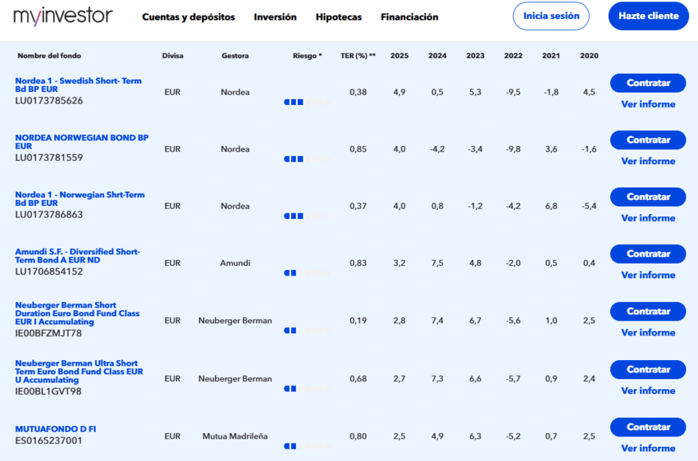Open the Hipotecas menu
The image size is (698, 461).
[x=339, y=17]
